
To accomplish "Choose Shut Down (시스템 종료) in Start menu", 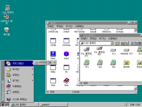I will tap(19, 99).
